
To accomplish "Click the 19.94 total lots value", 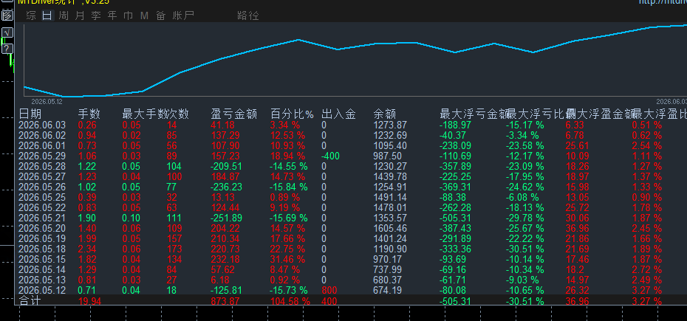I will click(89, 301).
